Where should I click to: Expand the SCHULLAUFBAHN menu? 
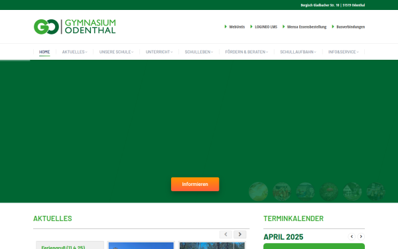298,52
